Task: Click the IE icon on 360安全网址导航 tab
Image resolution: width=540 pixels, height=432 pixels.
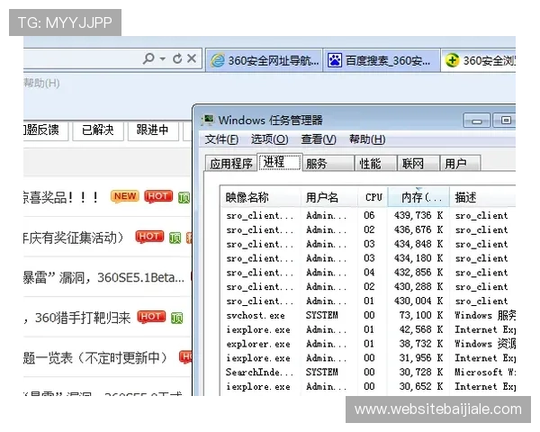Action: tap(217, 60)
